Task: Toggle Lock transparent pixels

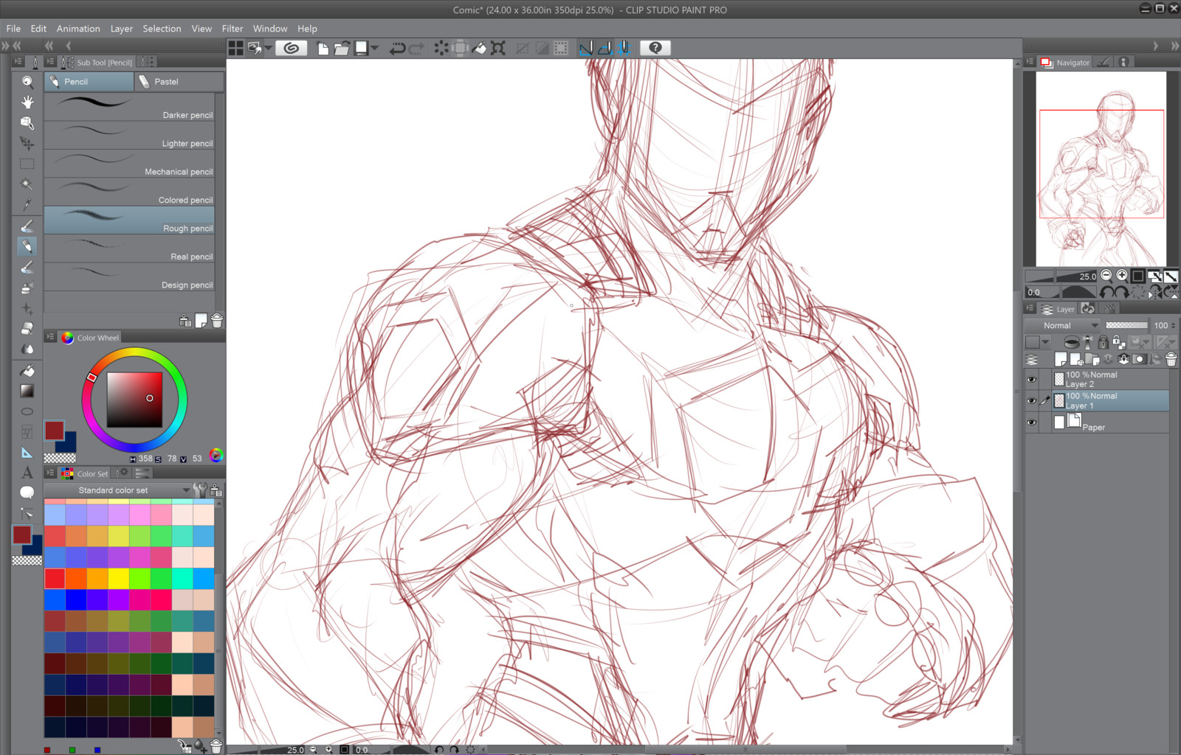Action: pos(1118,342)
